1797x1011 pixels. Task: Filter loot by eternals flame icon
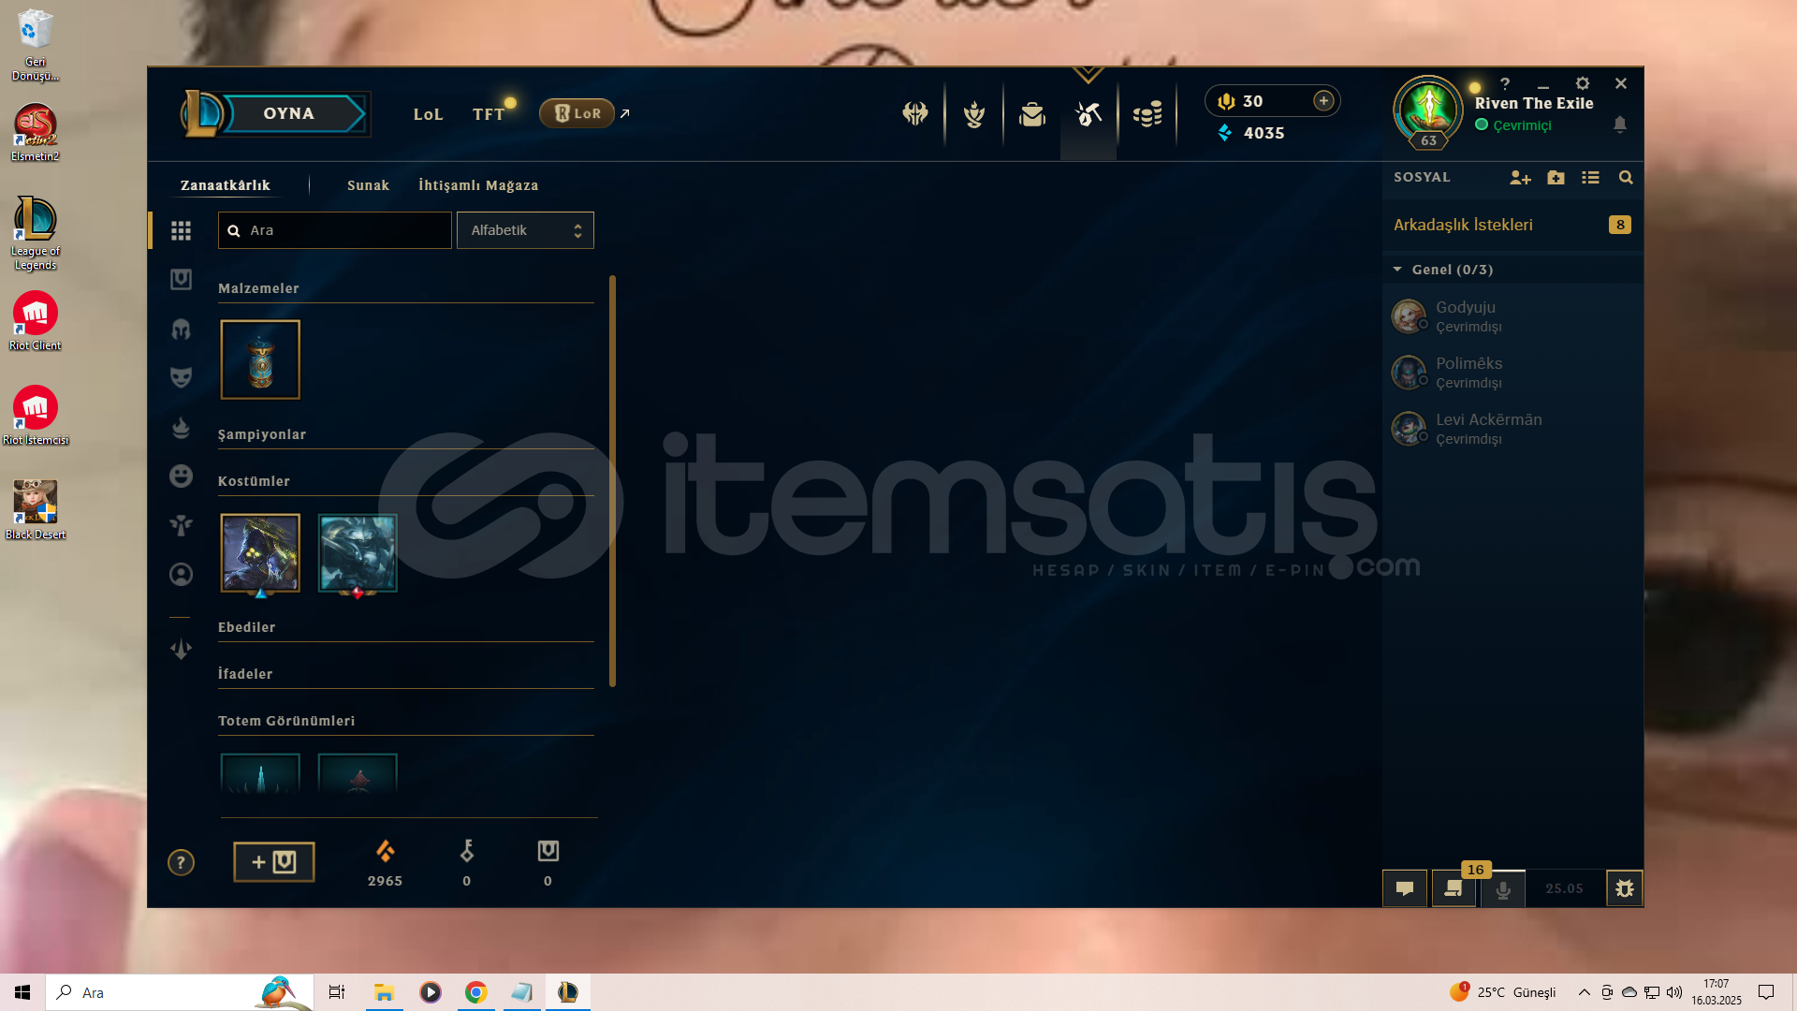[181, 427]
